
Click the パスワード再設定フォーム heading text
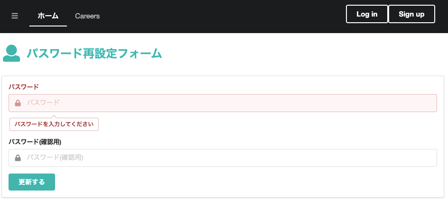(94, 53)
